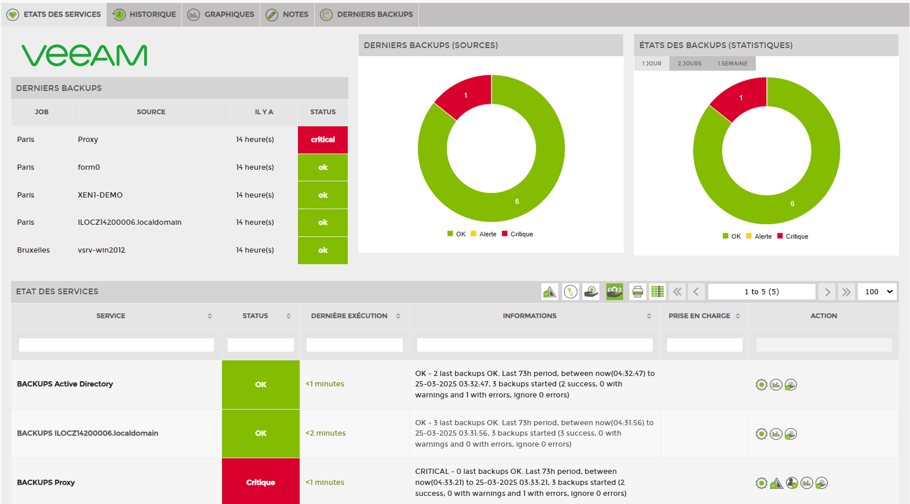Click the Service column filter field
This screenshot has height=504, width=910.
[x=116, y=345]
